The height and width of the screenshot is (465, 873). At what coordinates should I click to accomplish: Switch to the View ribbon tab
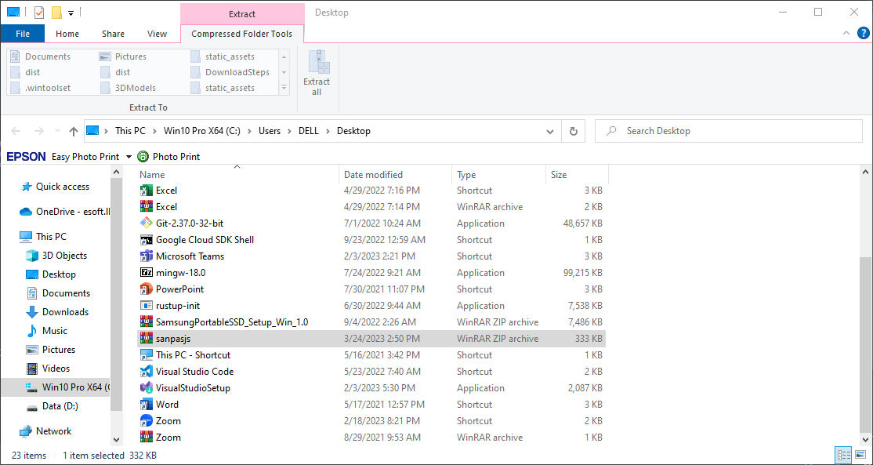click(x=157, y=34)
